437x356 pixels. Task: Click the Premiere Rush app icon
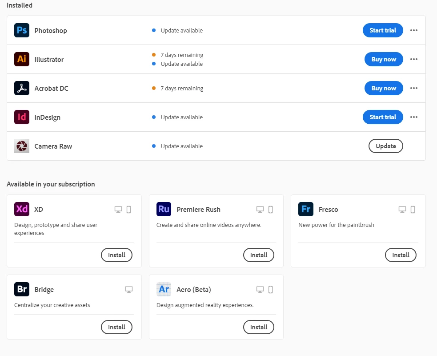point(164,209)
